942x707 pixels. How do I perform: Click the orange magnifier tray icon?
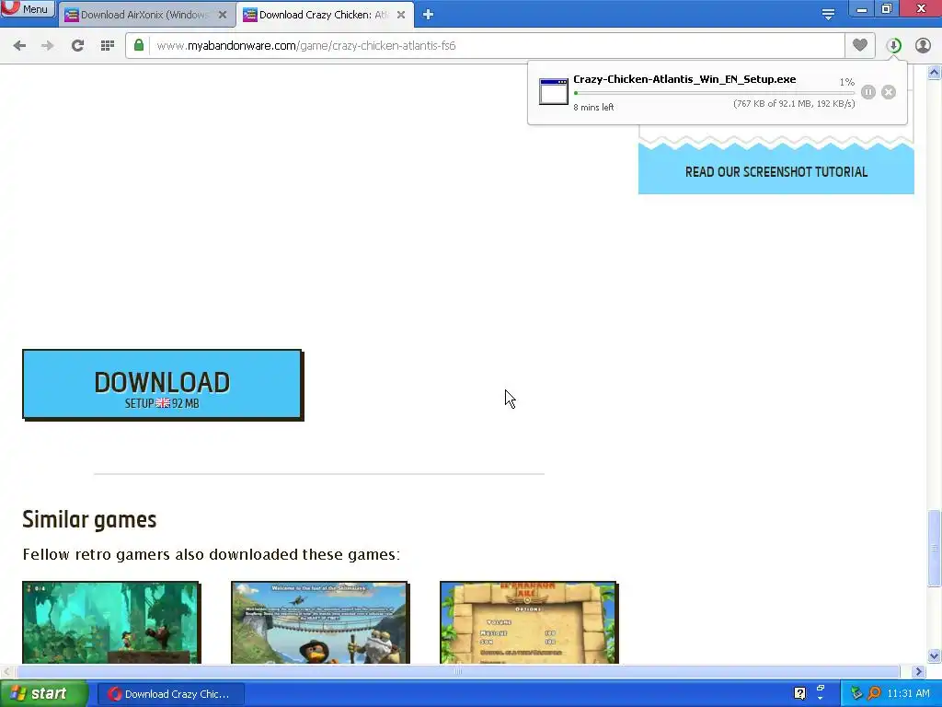874,693
